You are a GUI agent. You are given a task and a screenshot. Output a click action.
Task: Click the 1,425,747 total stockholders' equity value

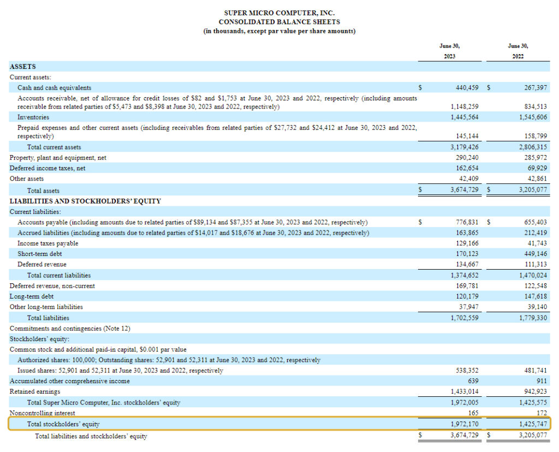[x=533, y=424]
